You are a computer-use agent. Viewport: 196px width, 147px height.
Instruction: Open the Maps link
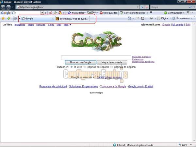(31, 24)
